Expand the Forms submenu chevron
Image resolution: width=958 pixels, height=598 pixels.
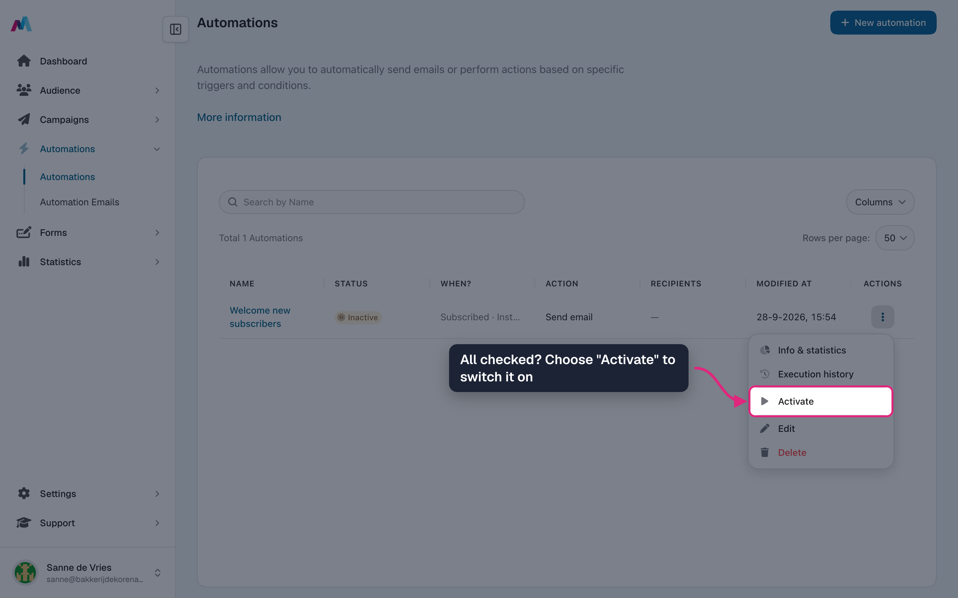click(x=157, y=233)
